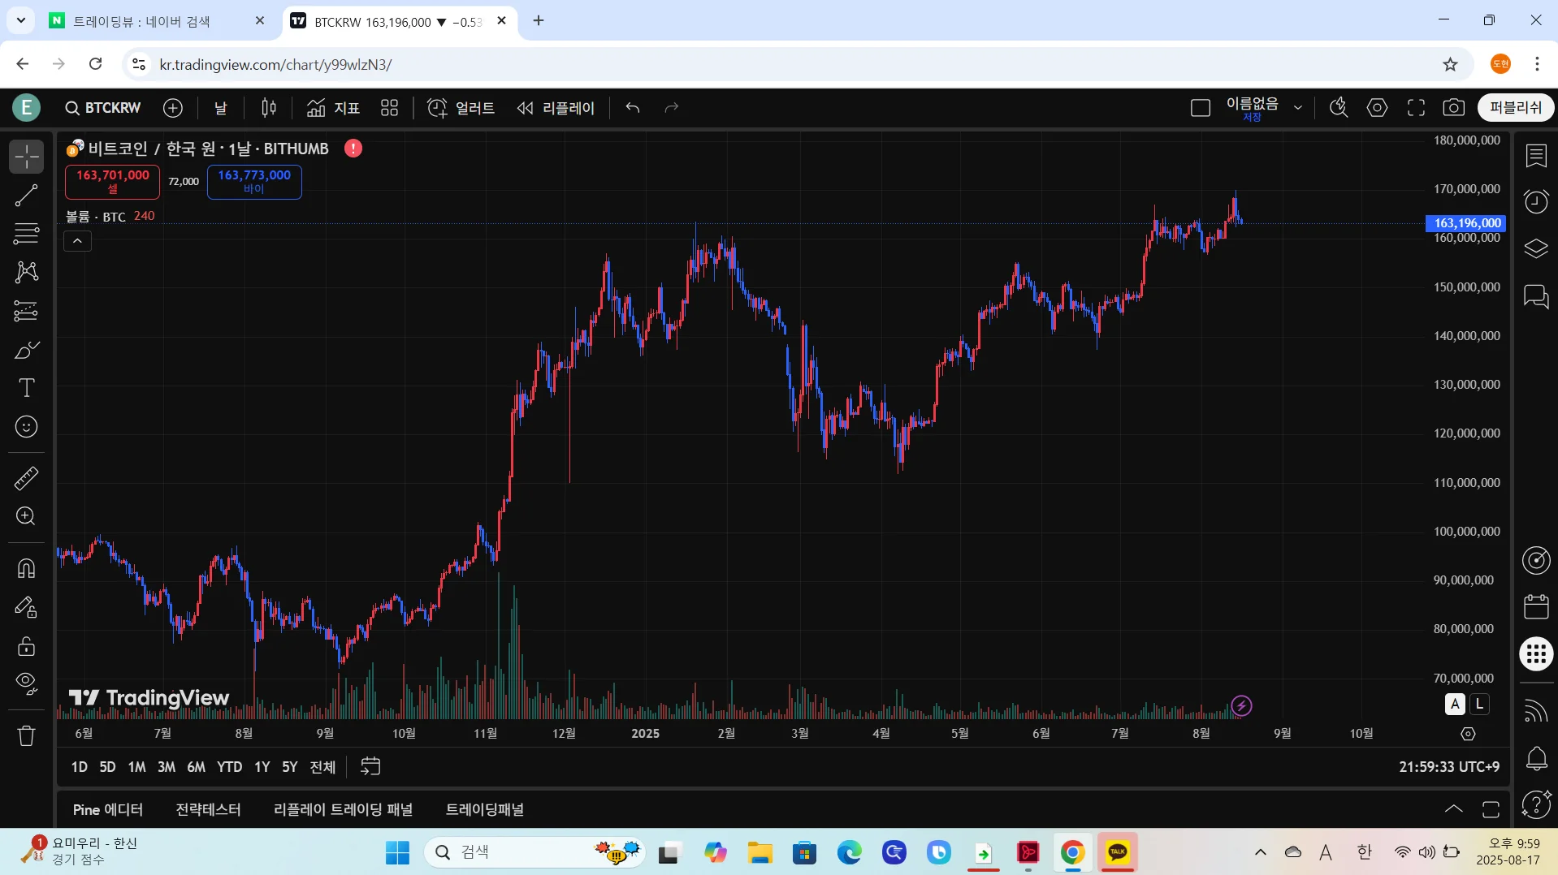Undo the last chart action
Screen dimensions: 1558x875
click(x=633, y=108)
